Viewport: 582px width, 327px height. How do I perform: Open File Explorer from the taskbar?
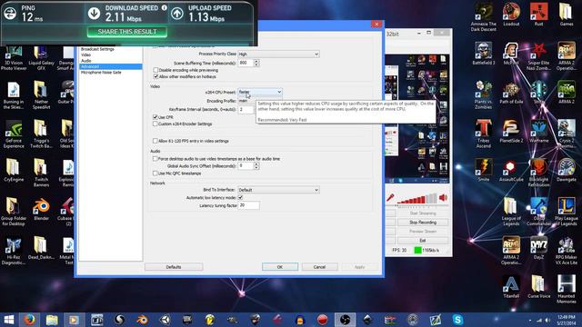(52, 319)
